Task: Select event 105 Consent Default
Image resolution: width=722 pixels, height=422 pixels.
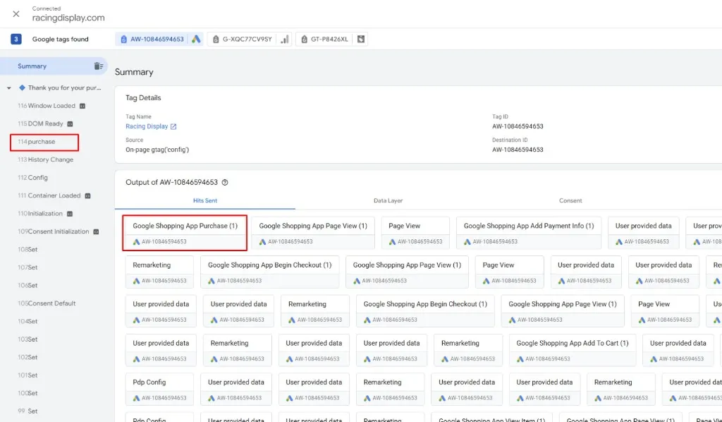Action: click(x=46, y=303)
